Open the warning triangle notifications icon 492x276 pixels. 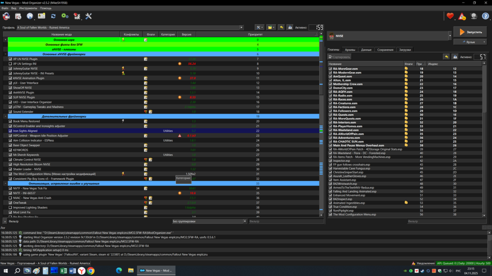coord(462,16)
